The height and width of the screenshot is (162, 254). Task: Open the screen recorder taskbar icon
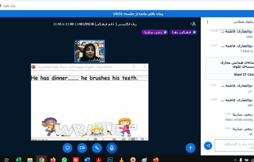tap(133, 160)
